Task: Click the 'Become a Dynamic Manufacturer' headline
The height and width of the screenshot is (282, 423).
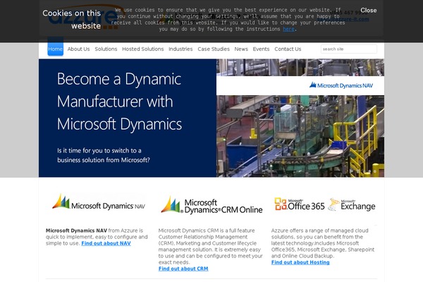Action: [119, 102]
